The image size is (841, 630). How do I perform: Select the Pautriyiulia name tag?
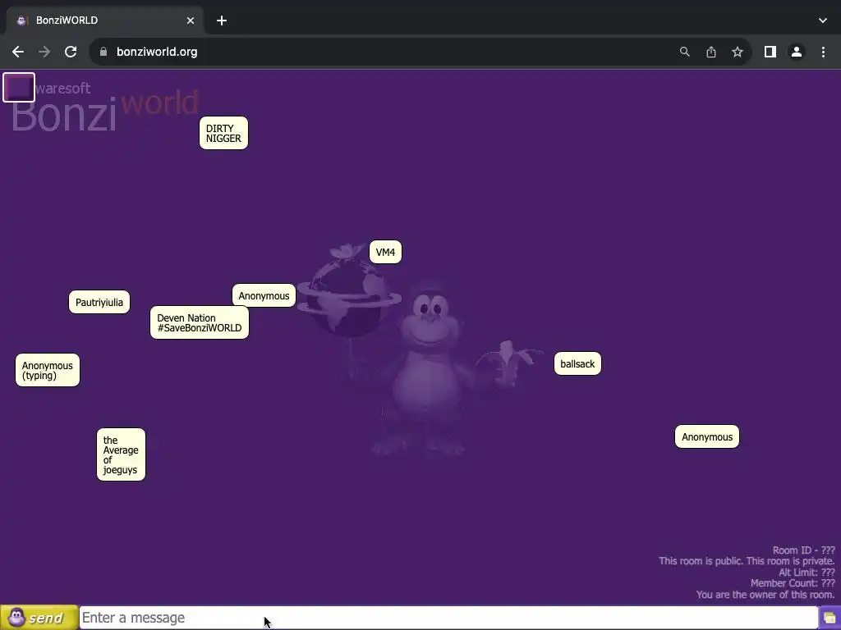click(99, 302)
